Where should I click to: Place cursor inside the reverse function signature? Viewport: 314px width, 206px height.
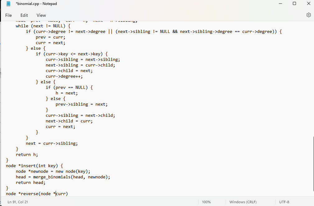point(37,194)
